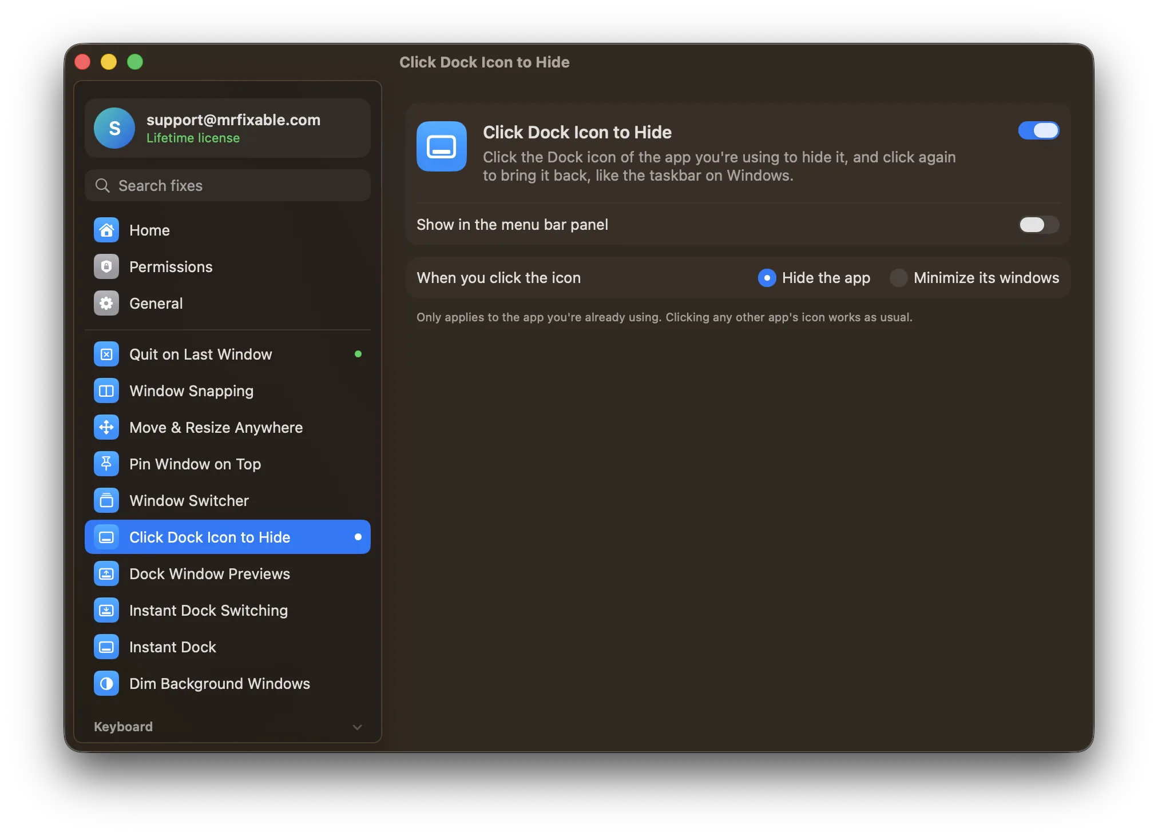
Task: Expand the Keyboard section chevron
Action: [x=358, y=727]
